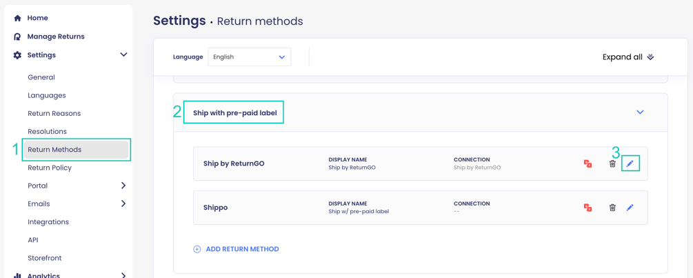Open Return Policy settings
Viewport: 693px width, 278px height.
click(50, 168)
